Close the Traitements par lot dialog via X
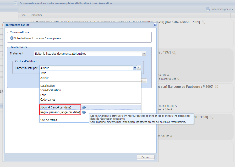The height and width of the screenshot is (167, 235). click(155, 25)
